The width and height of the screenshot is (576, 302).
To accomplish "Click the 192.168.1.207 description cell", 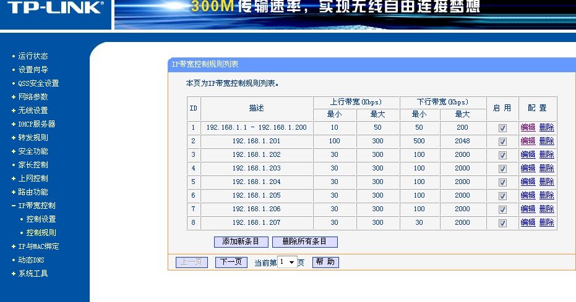I will tap(256, 222).
